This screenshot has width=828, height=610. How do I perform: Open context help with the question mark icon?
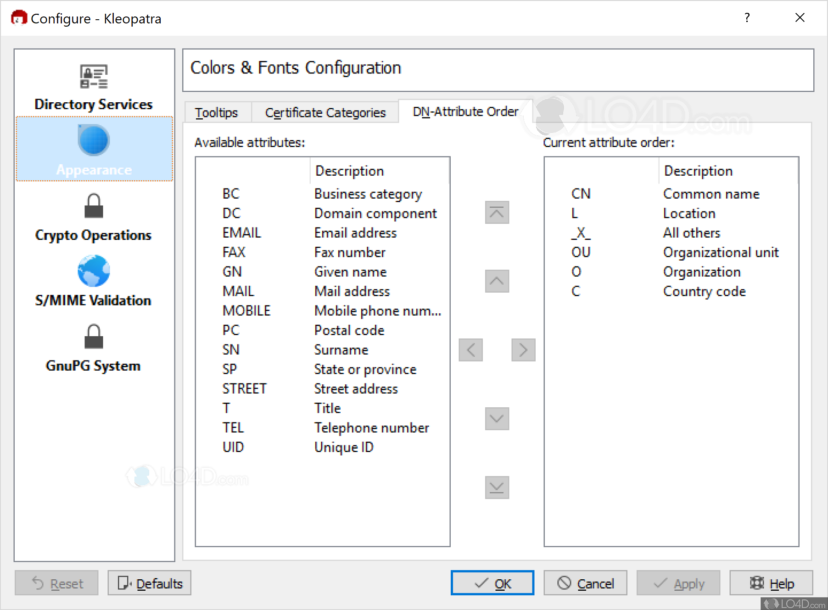point(747,17)
